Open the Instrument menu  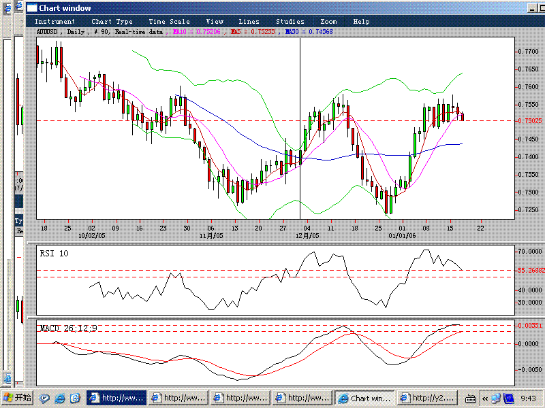pos(54,22)
